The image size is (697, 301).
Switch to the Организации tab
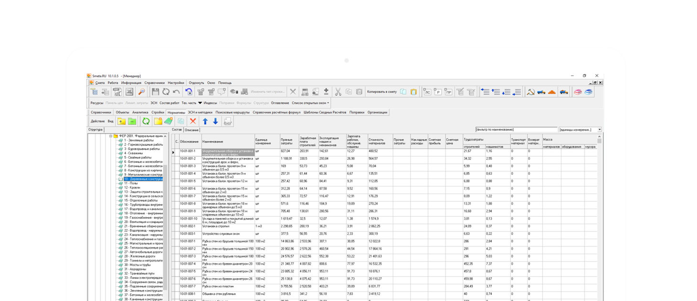(377, 112)
